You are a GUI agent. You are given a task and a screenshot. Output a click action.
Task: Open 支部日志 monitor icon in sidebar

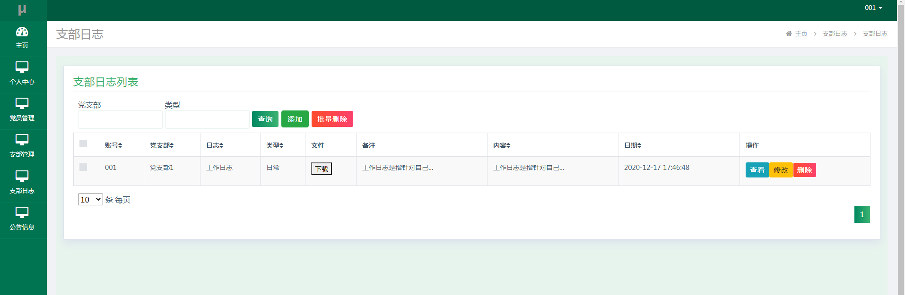(22, 176)
